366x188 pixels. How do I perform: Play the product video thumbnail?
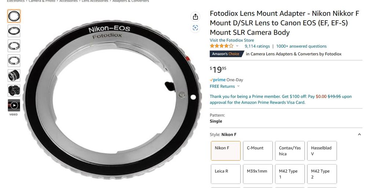tap(14, 105)
